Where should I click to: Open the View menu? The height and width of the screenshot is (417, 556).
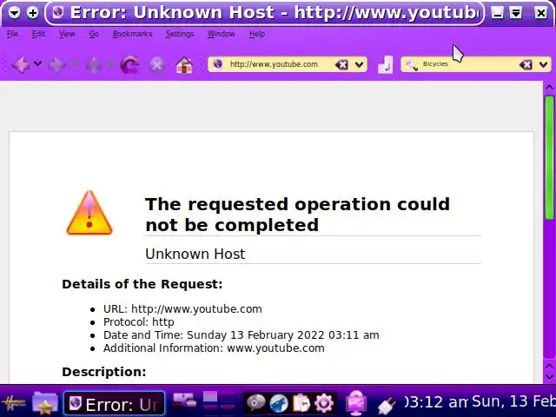point(67,34)
